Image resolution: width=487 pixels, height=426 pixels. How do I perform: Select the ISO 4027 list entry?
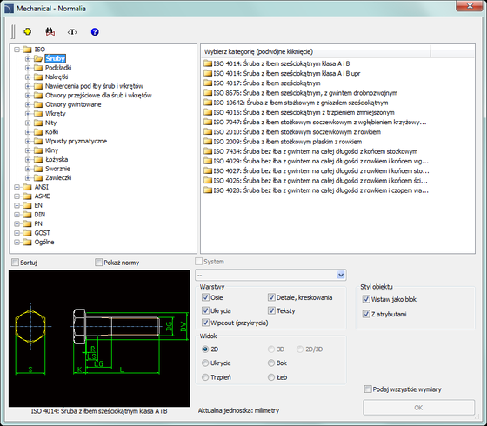click(x=321, y=170)
